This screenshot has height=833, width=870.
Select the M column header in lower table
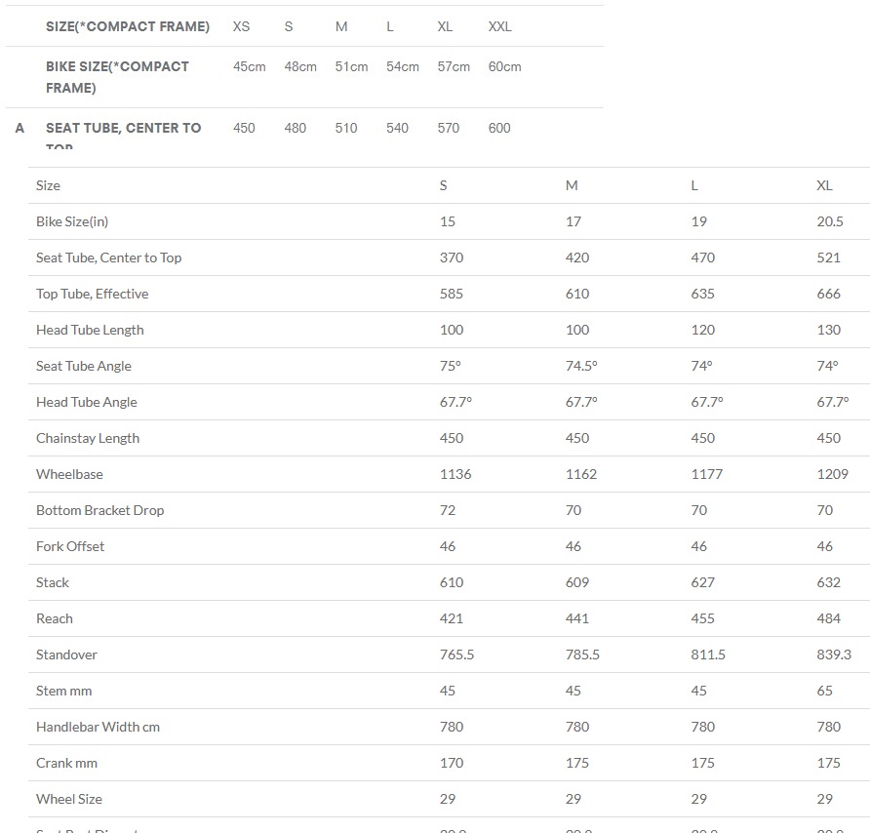[x=572, y=185]
